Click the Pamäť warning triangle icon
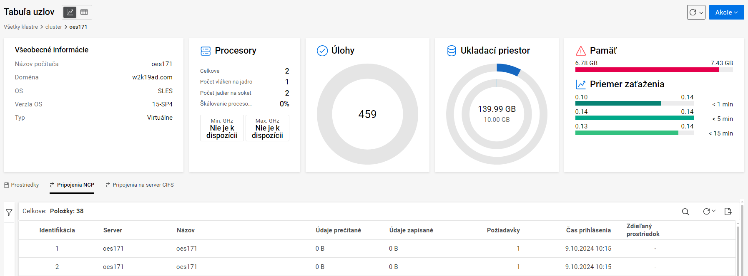This screenshot has width=748, height=276. [580, 51]
